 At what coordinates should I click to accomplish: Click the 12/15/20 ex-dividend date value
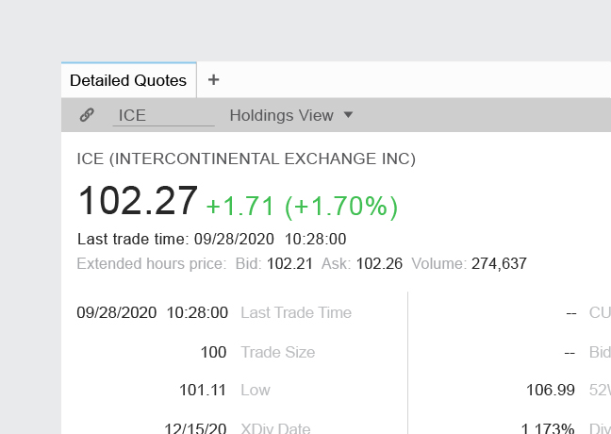click(x=195, y=428)
